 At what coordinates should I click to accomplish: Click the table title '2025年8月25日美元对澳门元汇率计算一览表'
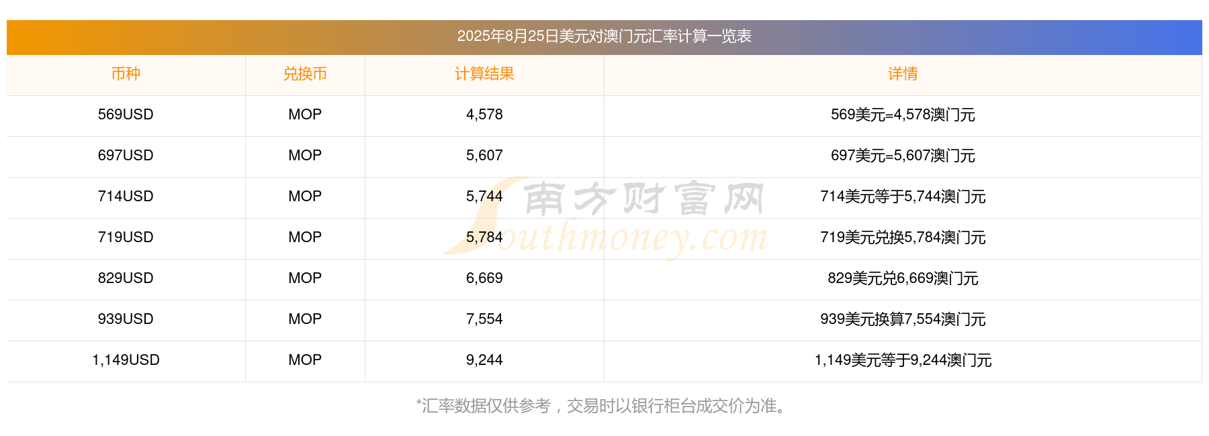(604, 36)
